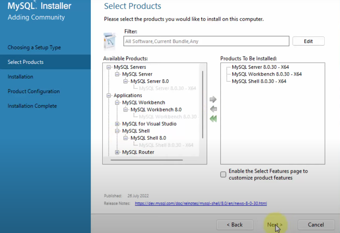Select the Product Configuration step in sidebar

coord(34,91)
